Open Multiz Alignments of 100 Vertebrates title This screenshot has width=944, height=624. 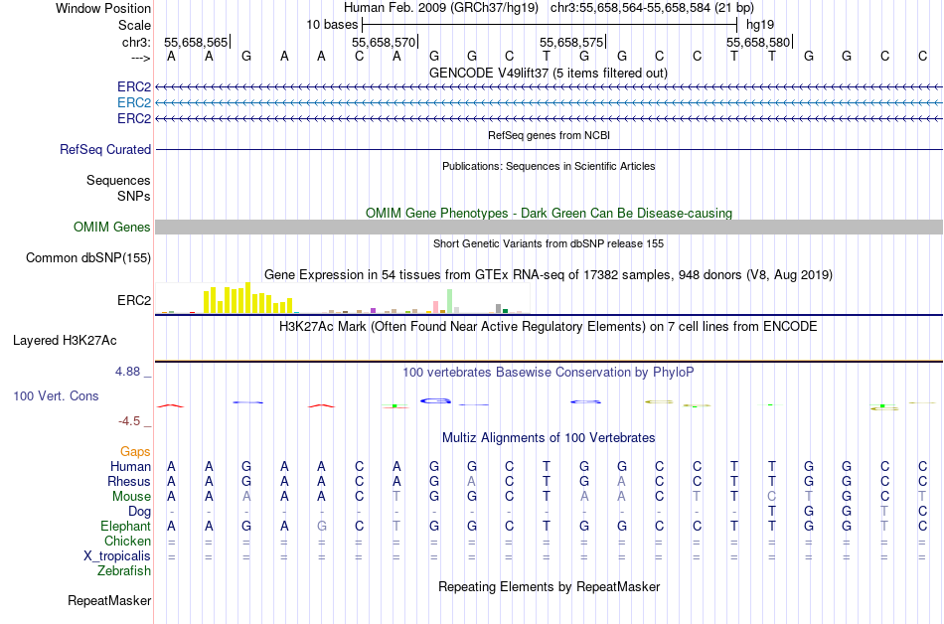(x=549, y=437)
